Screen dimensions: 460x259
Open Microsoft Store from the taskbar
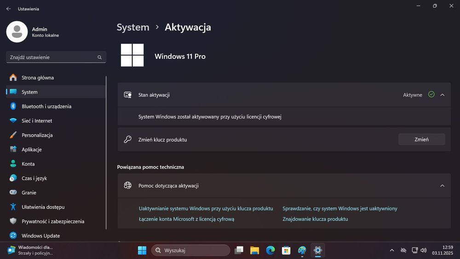(286, 250)
